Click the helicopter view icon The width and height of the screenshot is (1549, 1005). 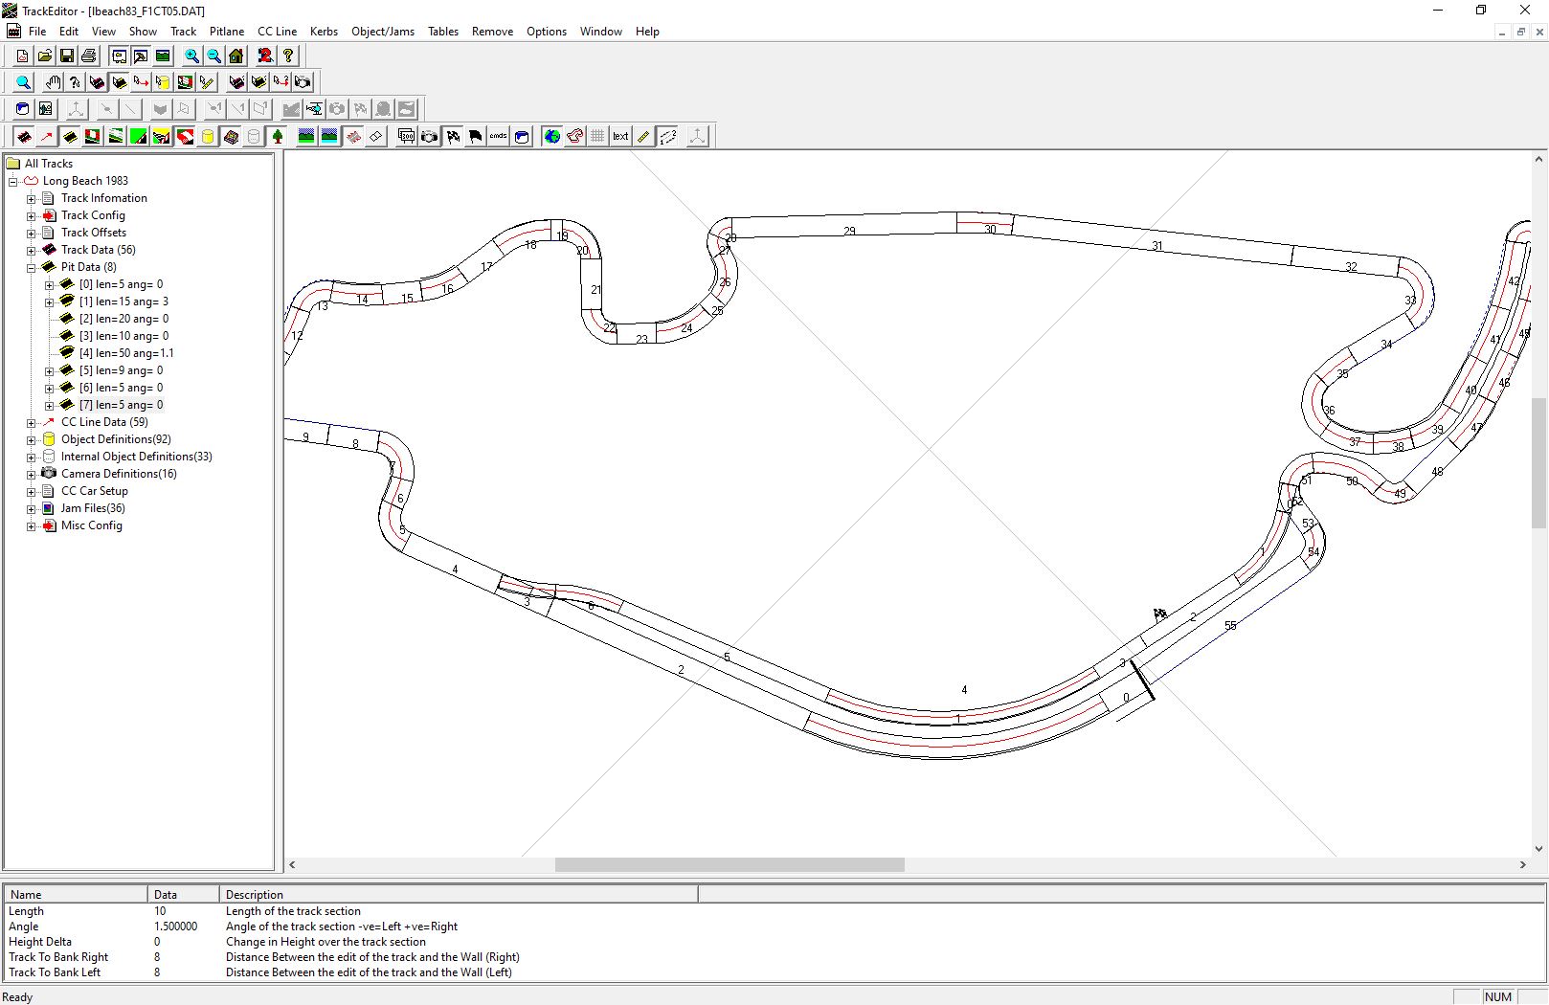[x=314, y=109]
